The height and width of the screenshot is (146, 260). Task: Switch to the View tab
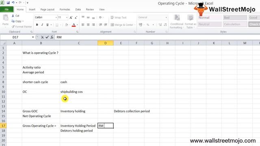tap(102, 9)
